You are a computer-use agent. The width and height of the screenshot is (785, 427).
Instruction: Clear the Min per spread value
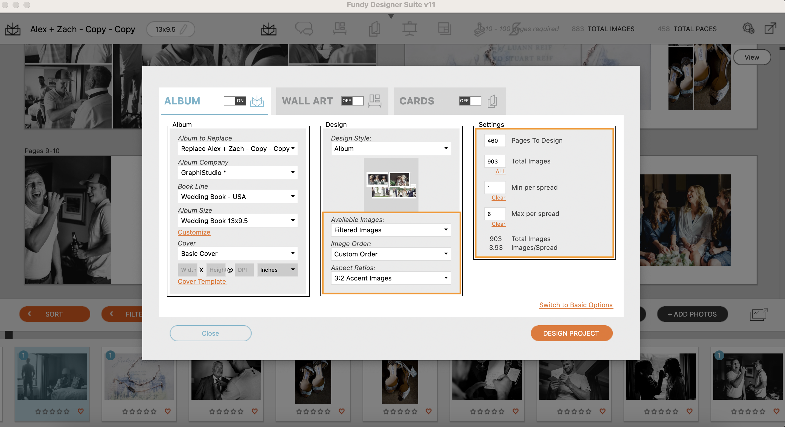pyautogui.click(x=499, y=198)
